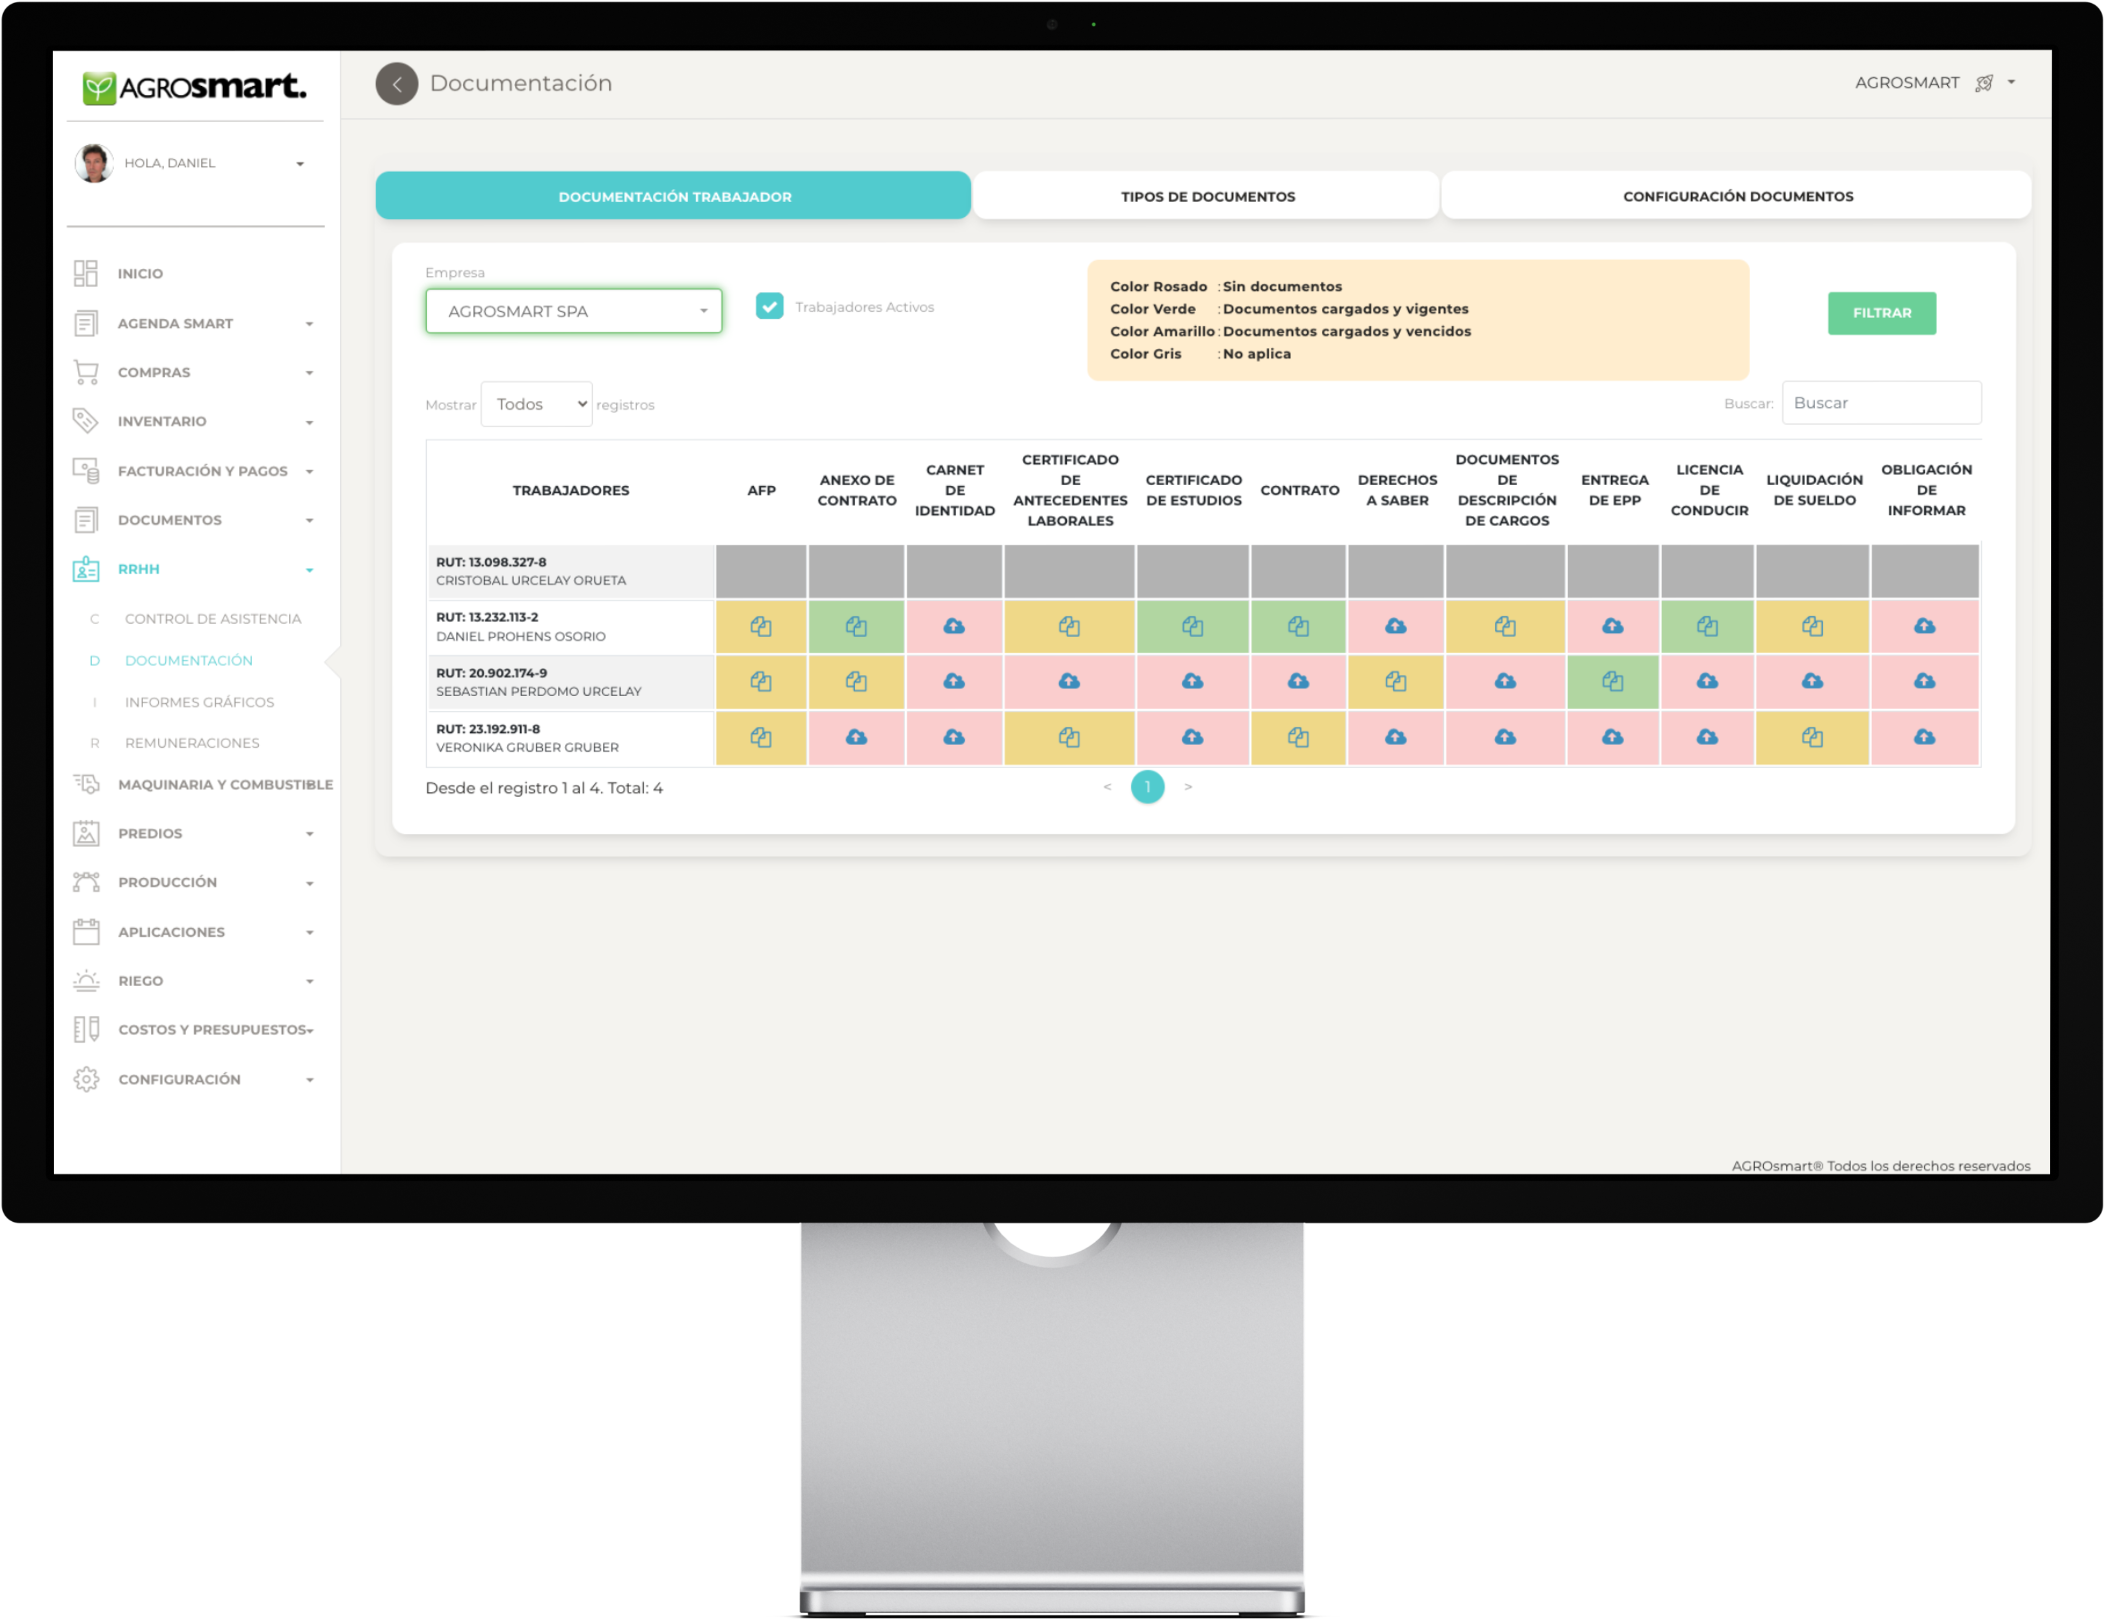
Task: Upload Anexo de Contrato for Veronika Gruber
Action: pos(855,737)
